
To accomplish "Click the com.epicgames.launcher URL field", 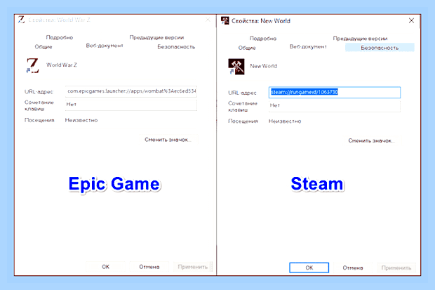I will click(131, 91).
